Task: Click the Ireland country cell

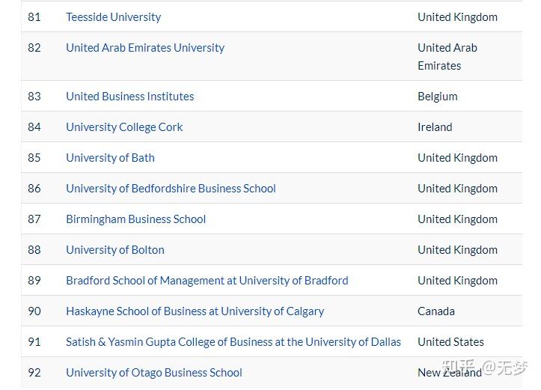Action: point(435,127)
